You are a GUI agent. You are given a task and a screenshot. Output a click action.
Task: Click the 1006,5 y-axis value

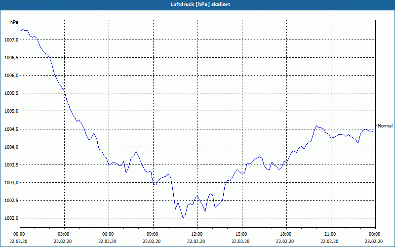tap(11, 58)
